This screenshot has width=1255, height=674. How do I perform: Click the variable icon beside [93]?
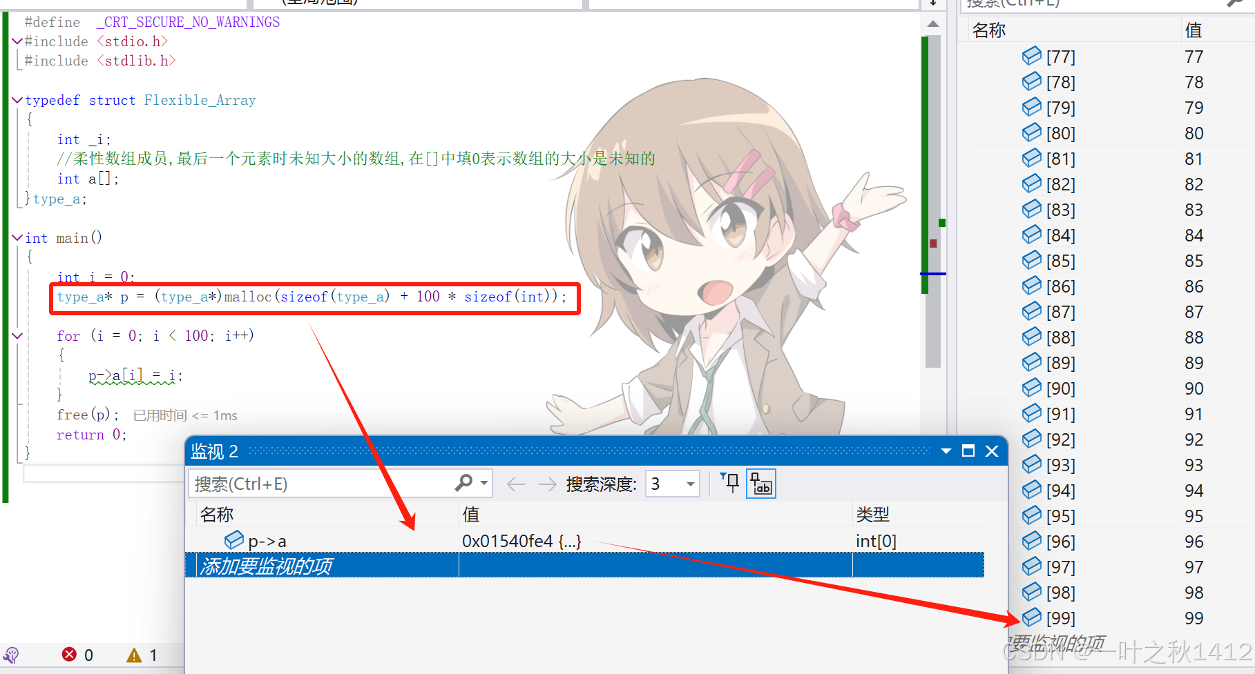(x=1032, y=464)
